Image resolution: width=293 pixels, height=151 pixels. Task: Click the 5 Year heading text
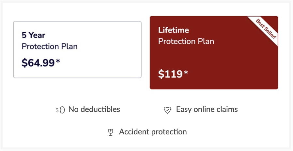34,35
